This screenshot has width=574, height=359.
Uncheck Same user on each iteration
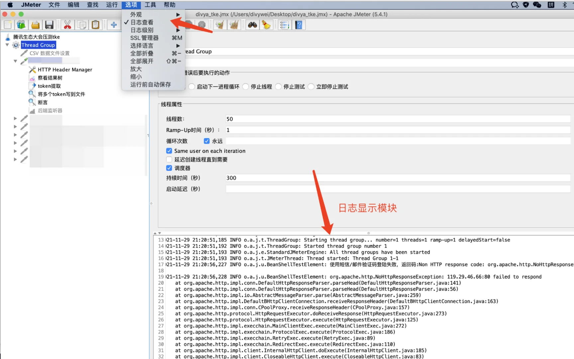(x=169, y=151)
